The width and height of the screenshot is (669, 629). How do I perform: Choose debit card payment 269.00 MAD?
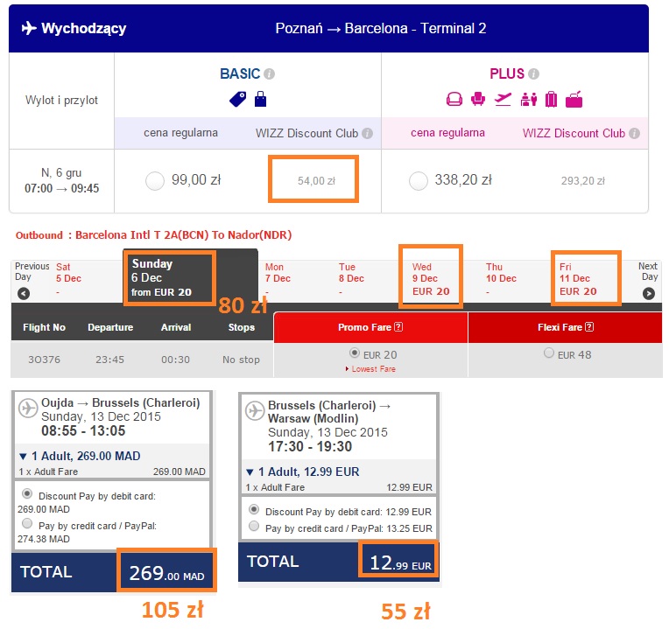coord(27,494)
